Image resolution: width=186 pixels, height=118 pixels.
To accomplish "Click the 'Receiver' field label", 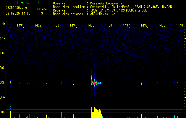I will pos(60,10).
